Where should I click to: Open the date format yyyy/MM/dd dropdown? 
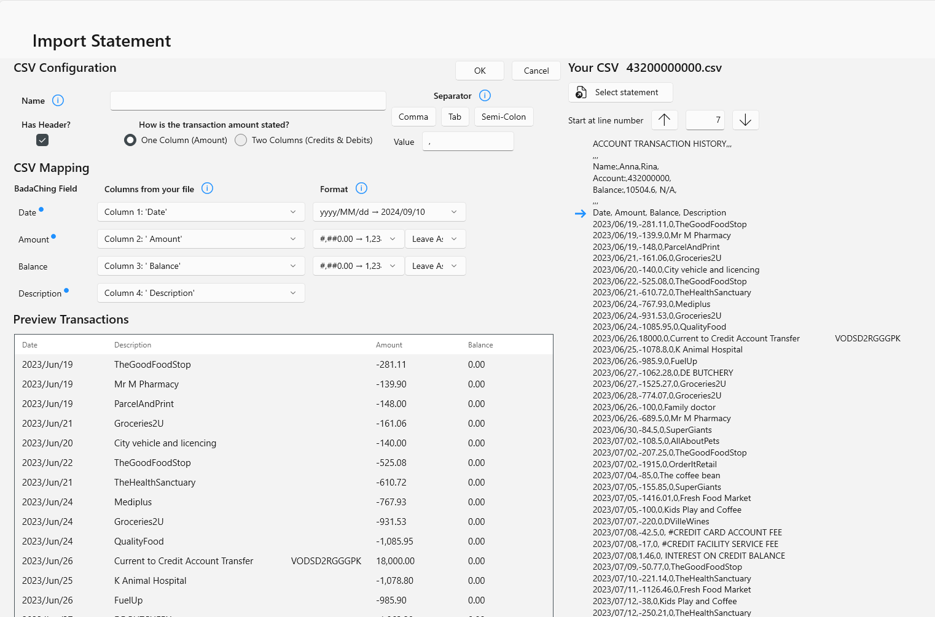[389, 212]
